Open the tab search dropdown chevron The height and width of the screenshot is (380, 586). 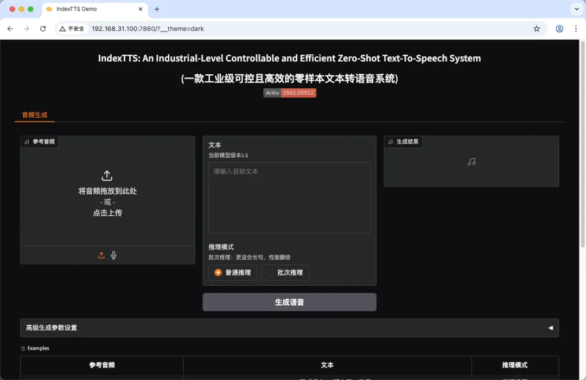tap(576, 9)
